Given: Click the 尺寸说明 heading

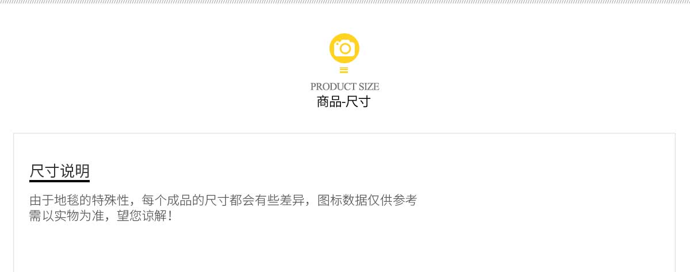Looking at the screenshot, I should (59, 171).
